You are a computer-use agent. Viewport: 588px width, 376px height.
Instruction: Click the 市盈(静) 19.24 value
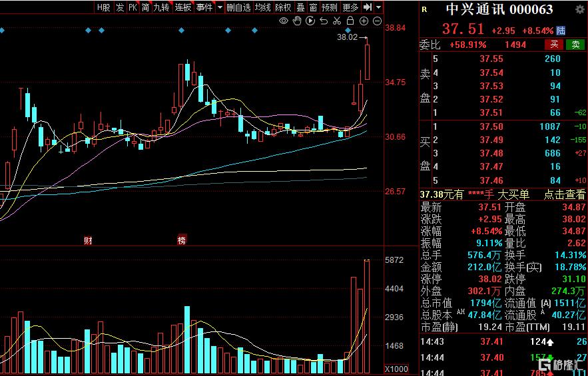coord(490,327)
